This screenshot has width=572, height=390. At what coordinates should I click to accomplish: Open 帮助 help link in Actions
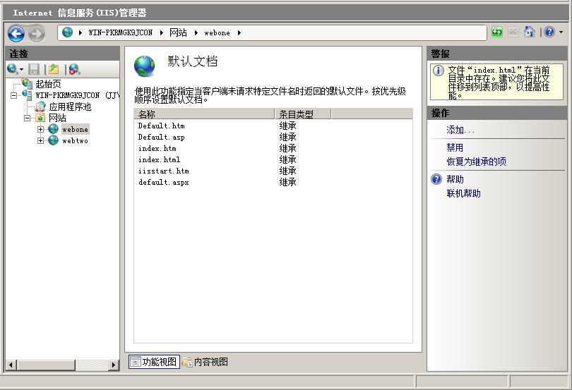pyautogui.click(x=455, y=179)
